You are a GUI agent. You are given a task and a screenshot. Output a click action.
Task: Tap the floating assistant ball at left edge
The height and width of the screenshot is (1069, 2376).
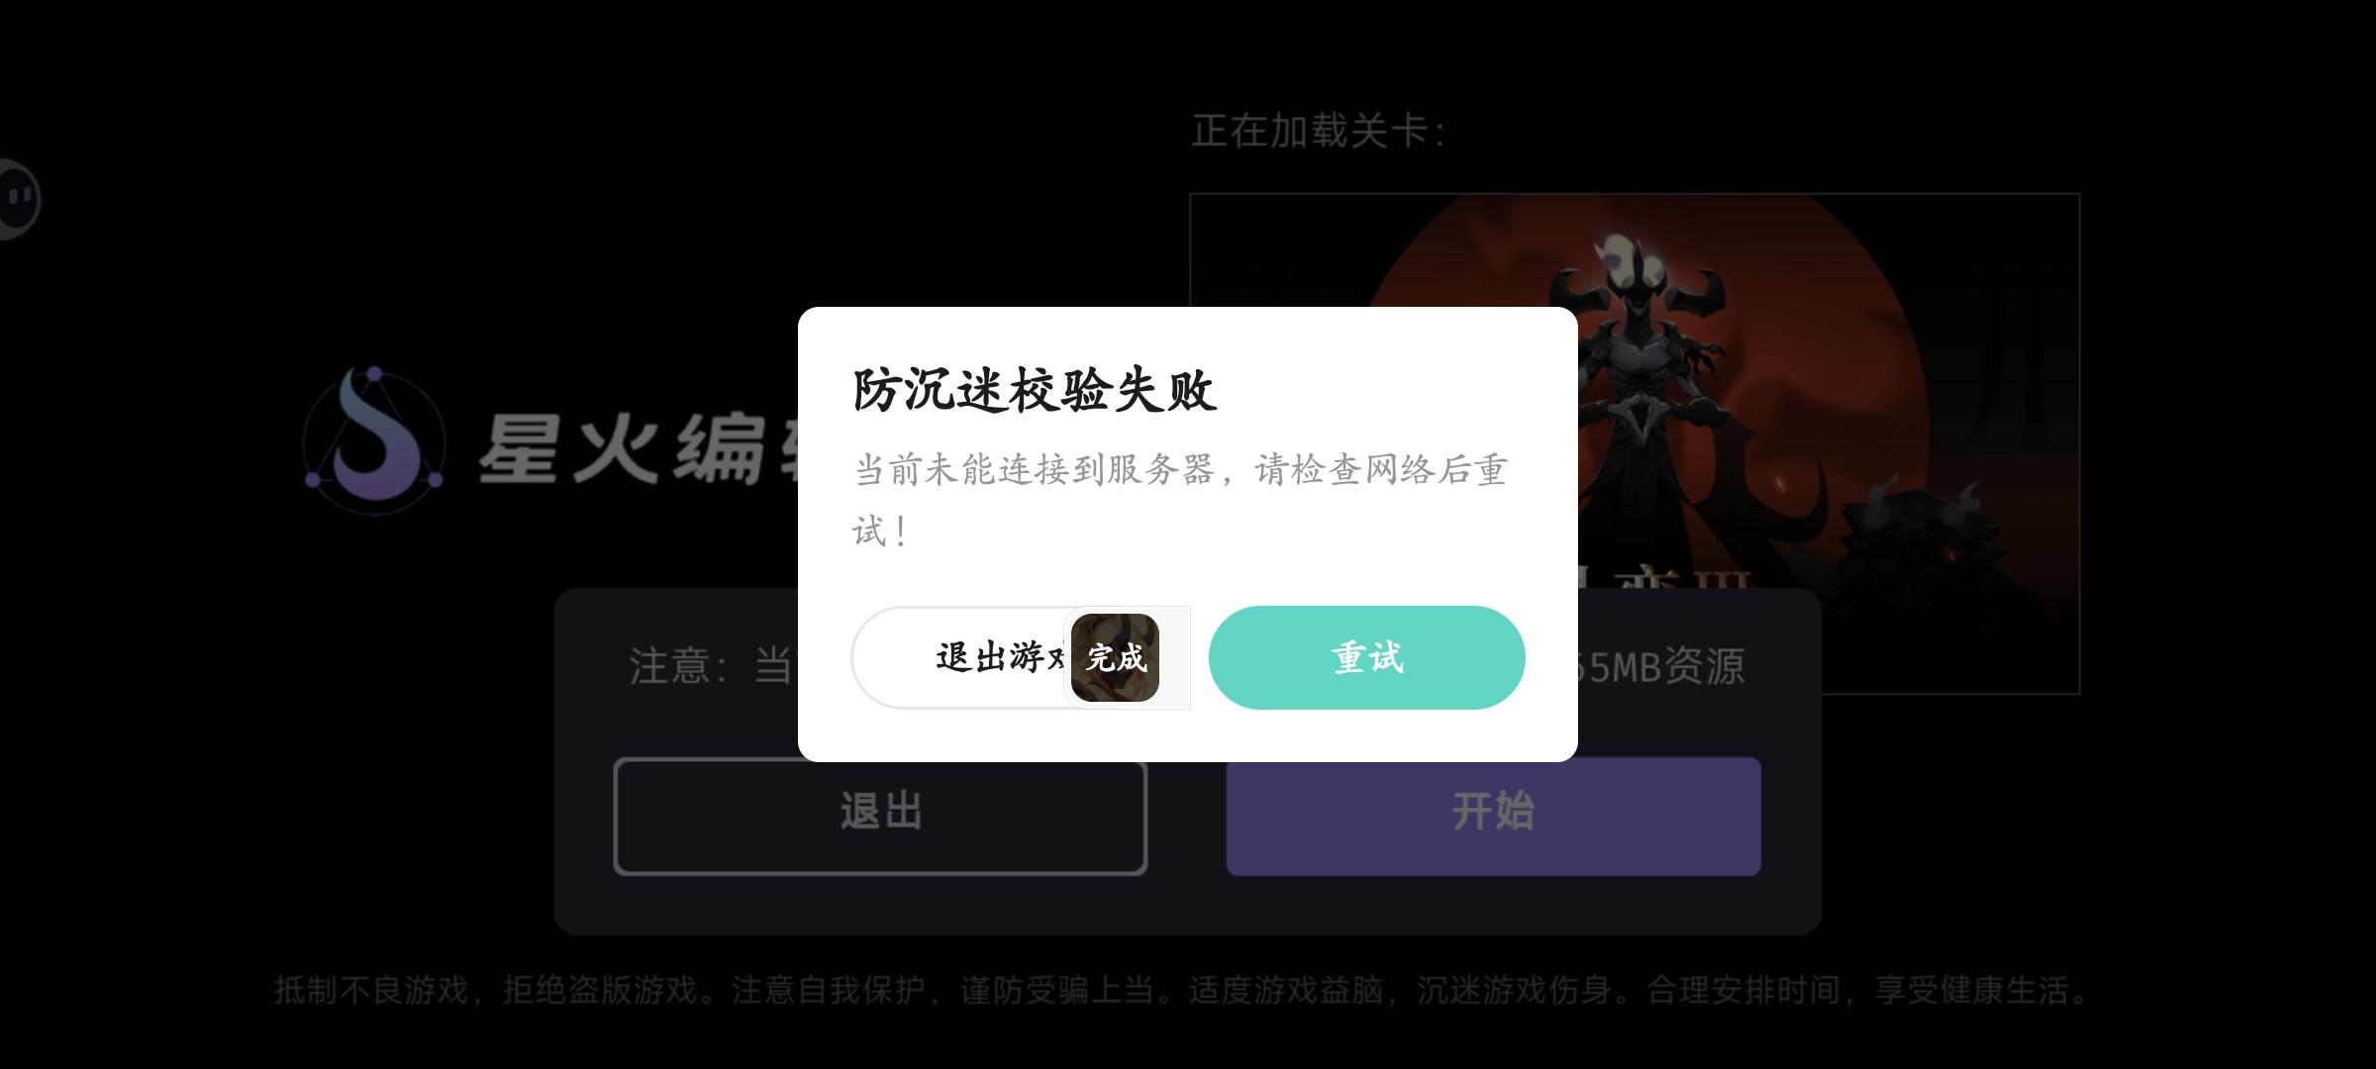pos(18,198)
